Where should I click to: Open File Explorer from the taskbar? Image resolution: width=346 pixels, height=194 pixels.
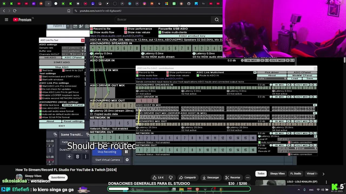click(x=181, y=190)
